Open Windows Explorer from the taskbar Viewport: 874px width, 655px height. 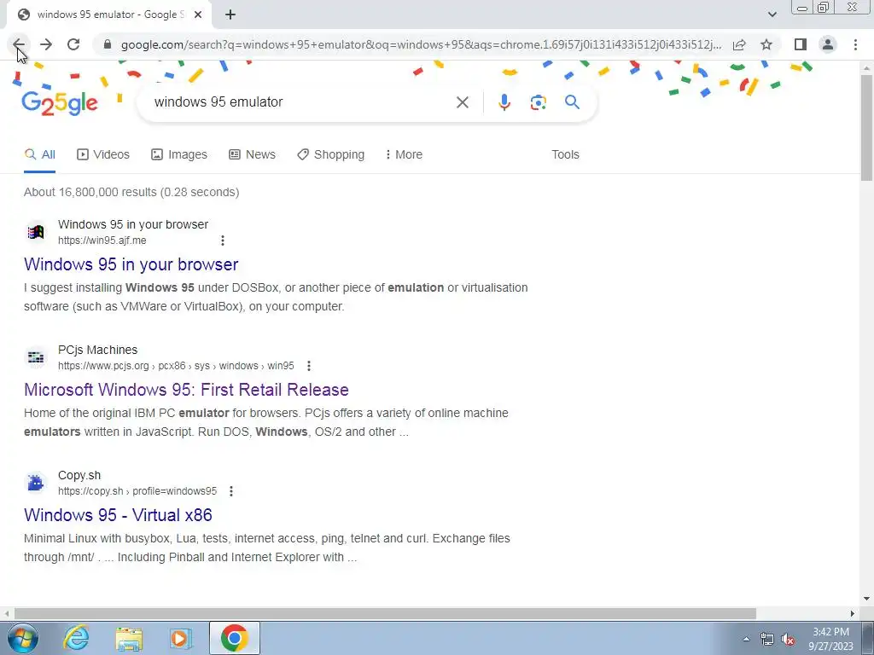click(x=129, y=638)
